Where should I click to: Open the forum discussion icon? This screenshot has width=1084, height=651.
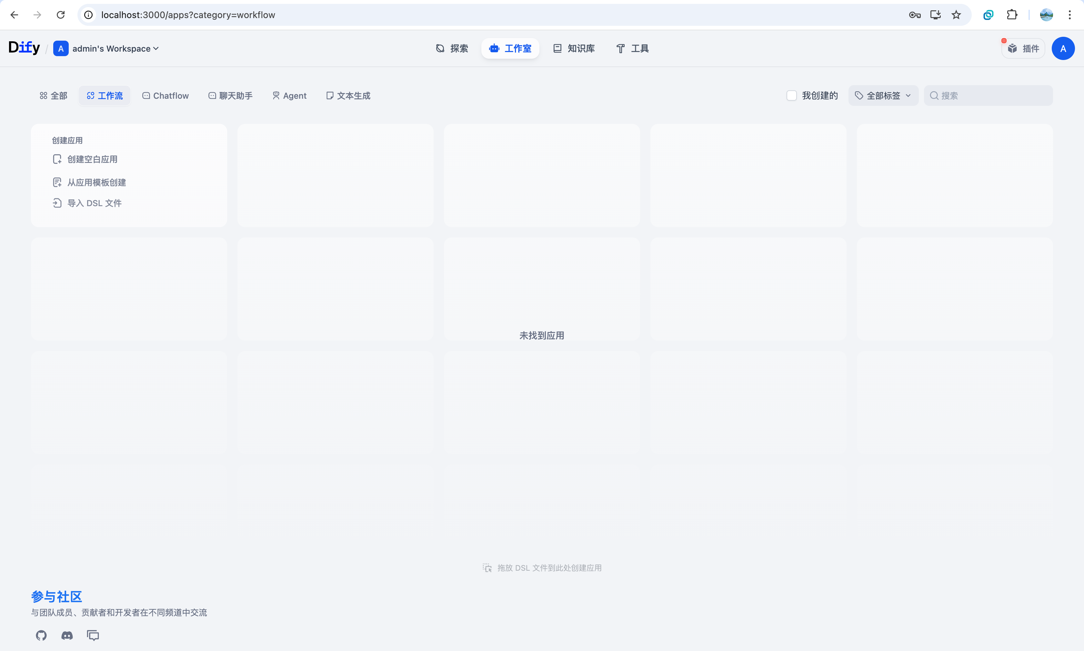93,635
